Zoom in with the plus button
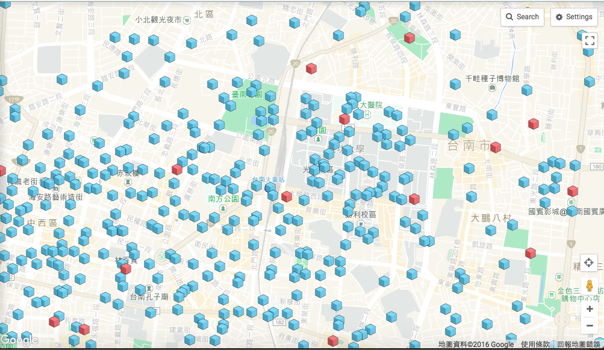The image size is (604, 350). (x=590, y=309)
